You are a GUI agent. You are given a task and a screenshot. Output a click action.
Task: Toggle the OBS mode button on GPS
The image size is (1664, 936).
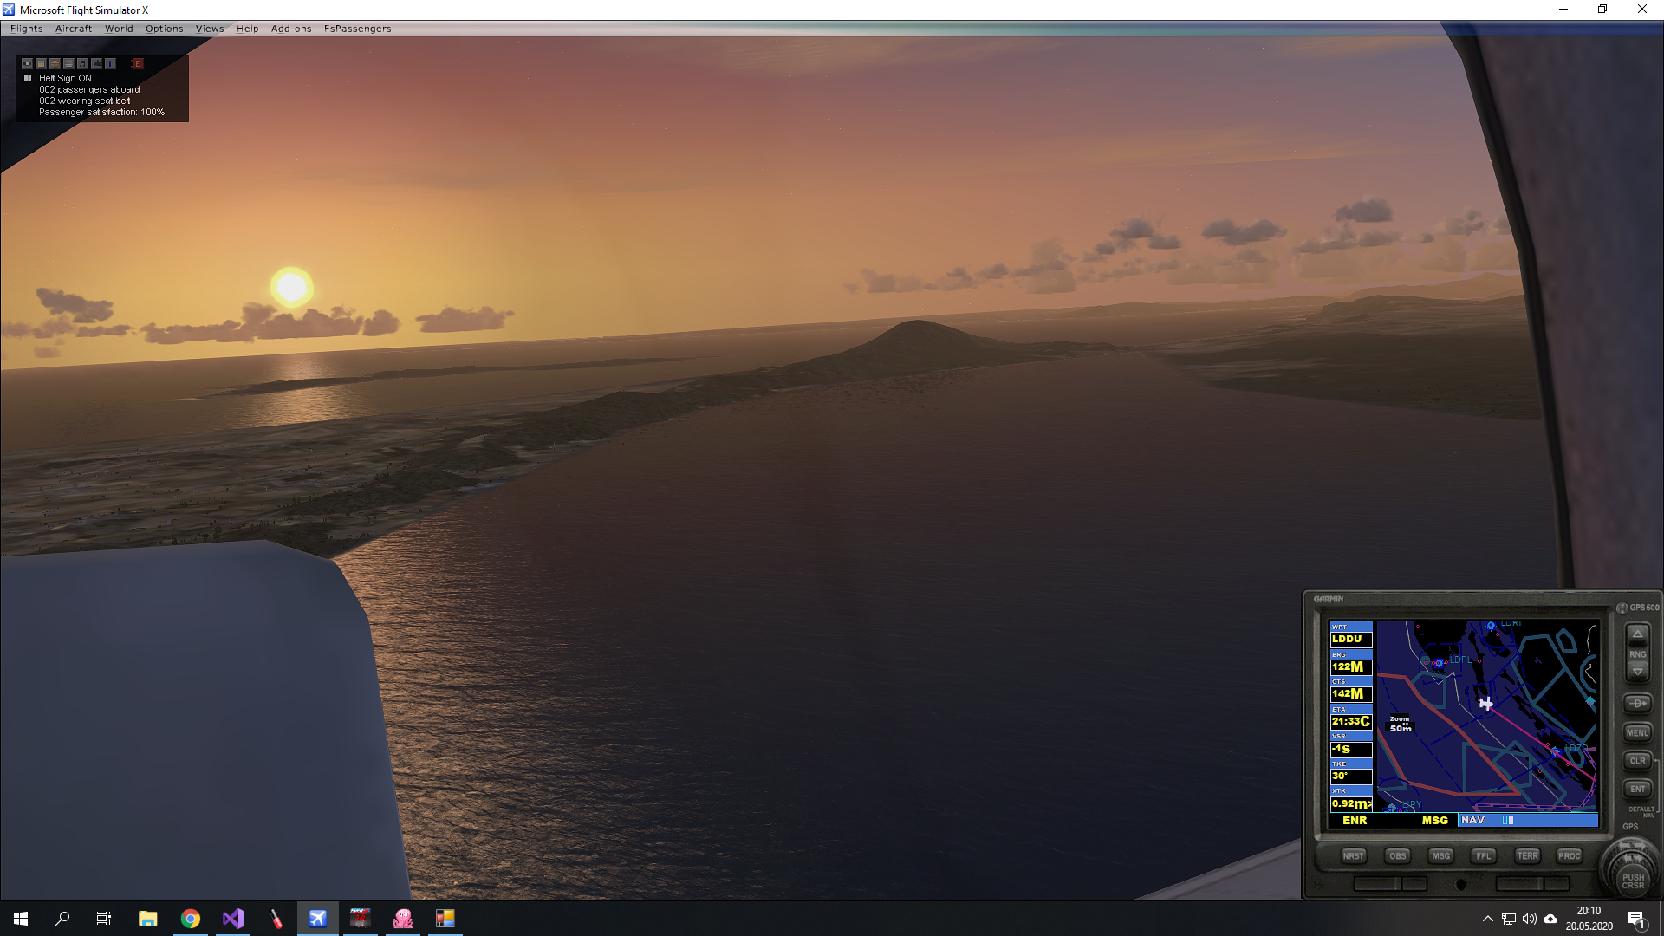1397,856
